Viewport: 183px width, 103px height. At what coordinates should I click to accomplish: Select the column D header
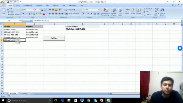[83, 24]
